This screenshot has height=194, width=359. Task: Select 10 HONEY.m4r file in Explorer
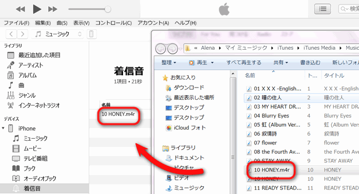[272, 170]
